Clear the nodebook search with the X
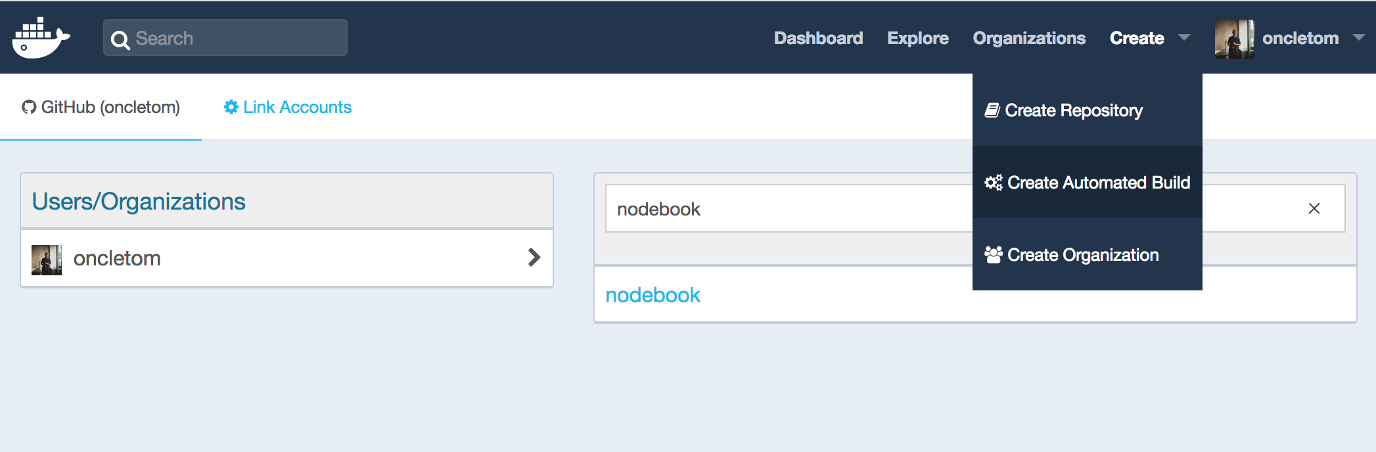 click(1314, 208)
